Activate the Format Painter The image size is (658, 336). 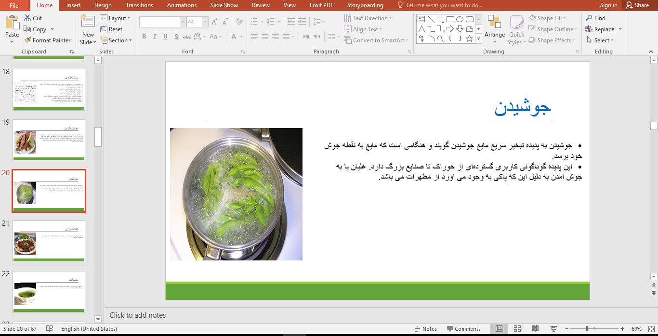click(x=47, y=40)
